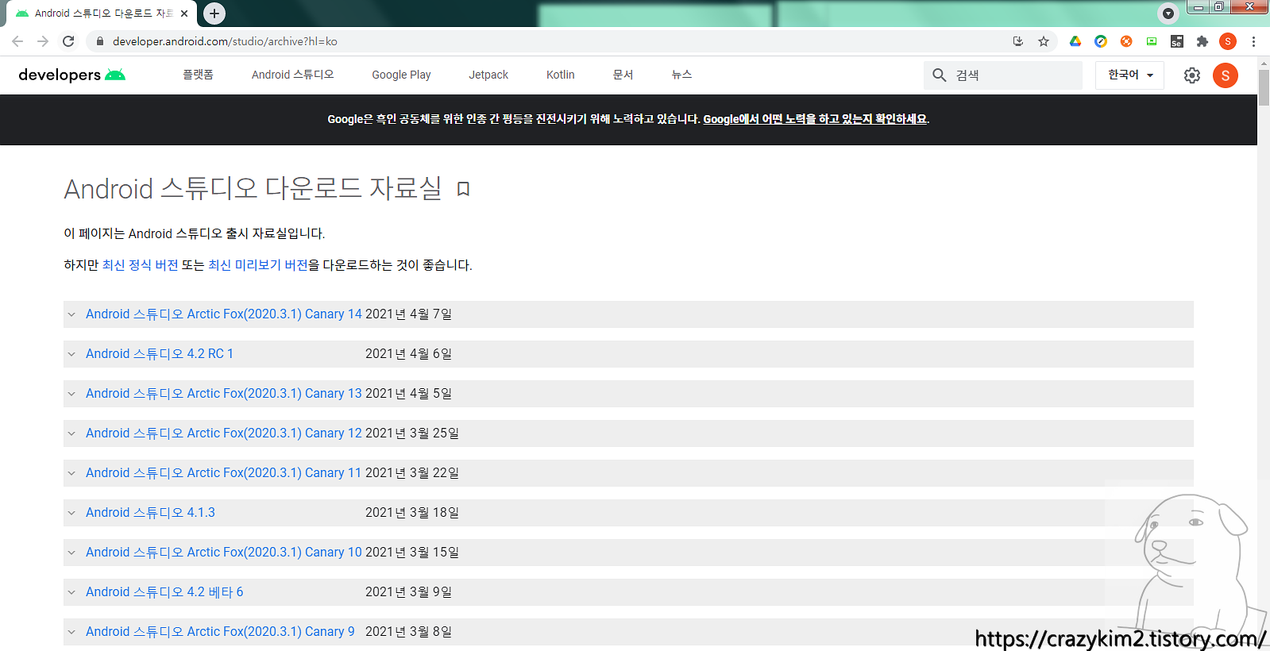This screenshot has height=651, width=1270.
Task: Open the 문서 nav item
Action: tap(623, 75)
